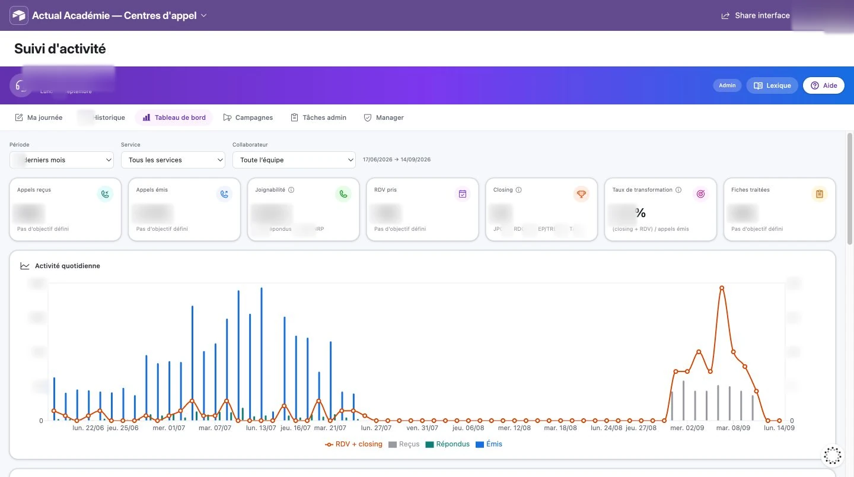Viewport: 854px width, 477px height.
Task: Toggle the Émis legend series
Action: coord(489,444)
